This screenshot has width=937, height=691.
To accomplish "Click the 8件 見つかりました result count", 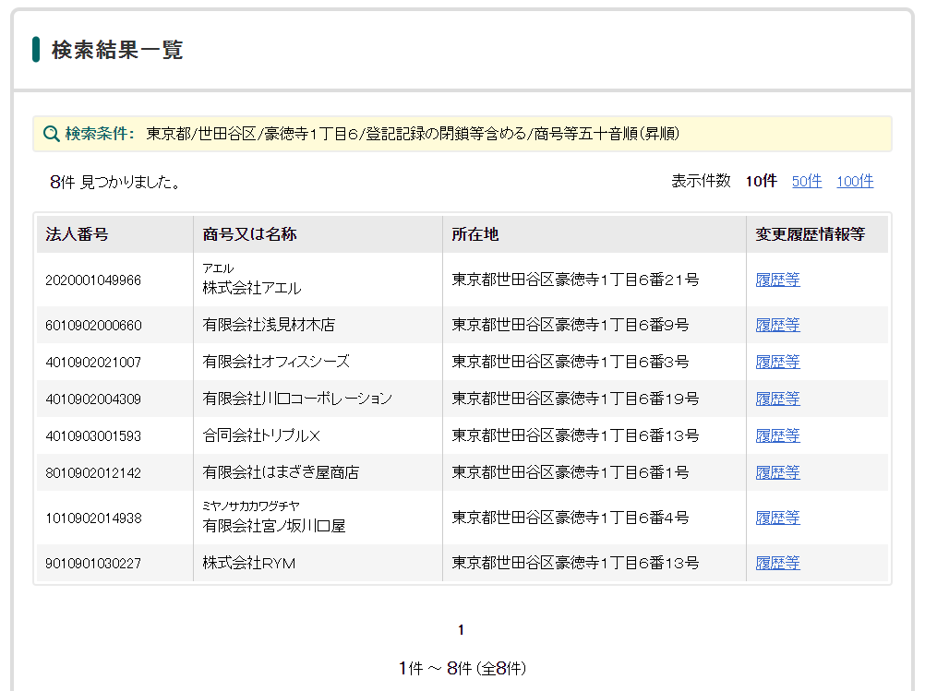I will pyautogui.click(x=114, y=182).
